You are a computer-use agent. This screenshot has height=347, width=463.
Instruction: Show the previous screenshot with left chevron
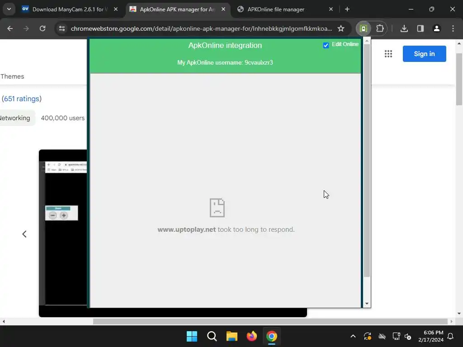point(24,234)
